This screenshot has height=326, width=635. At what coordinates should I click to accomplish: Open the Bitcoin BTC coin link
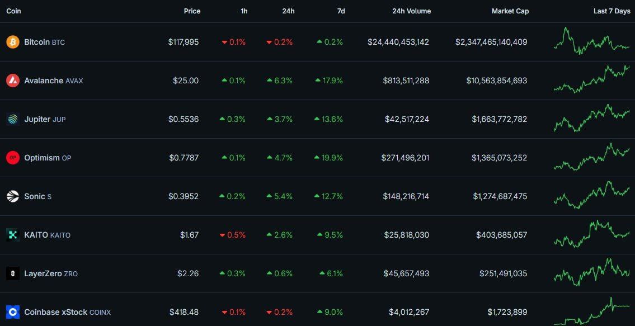tap(45, 42)
